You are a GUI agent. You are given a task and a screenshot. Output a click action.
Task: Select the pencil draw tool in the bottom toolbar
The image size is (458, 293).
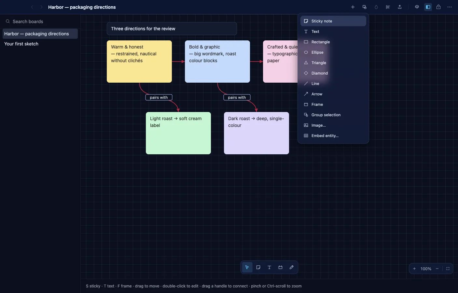291,267
